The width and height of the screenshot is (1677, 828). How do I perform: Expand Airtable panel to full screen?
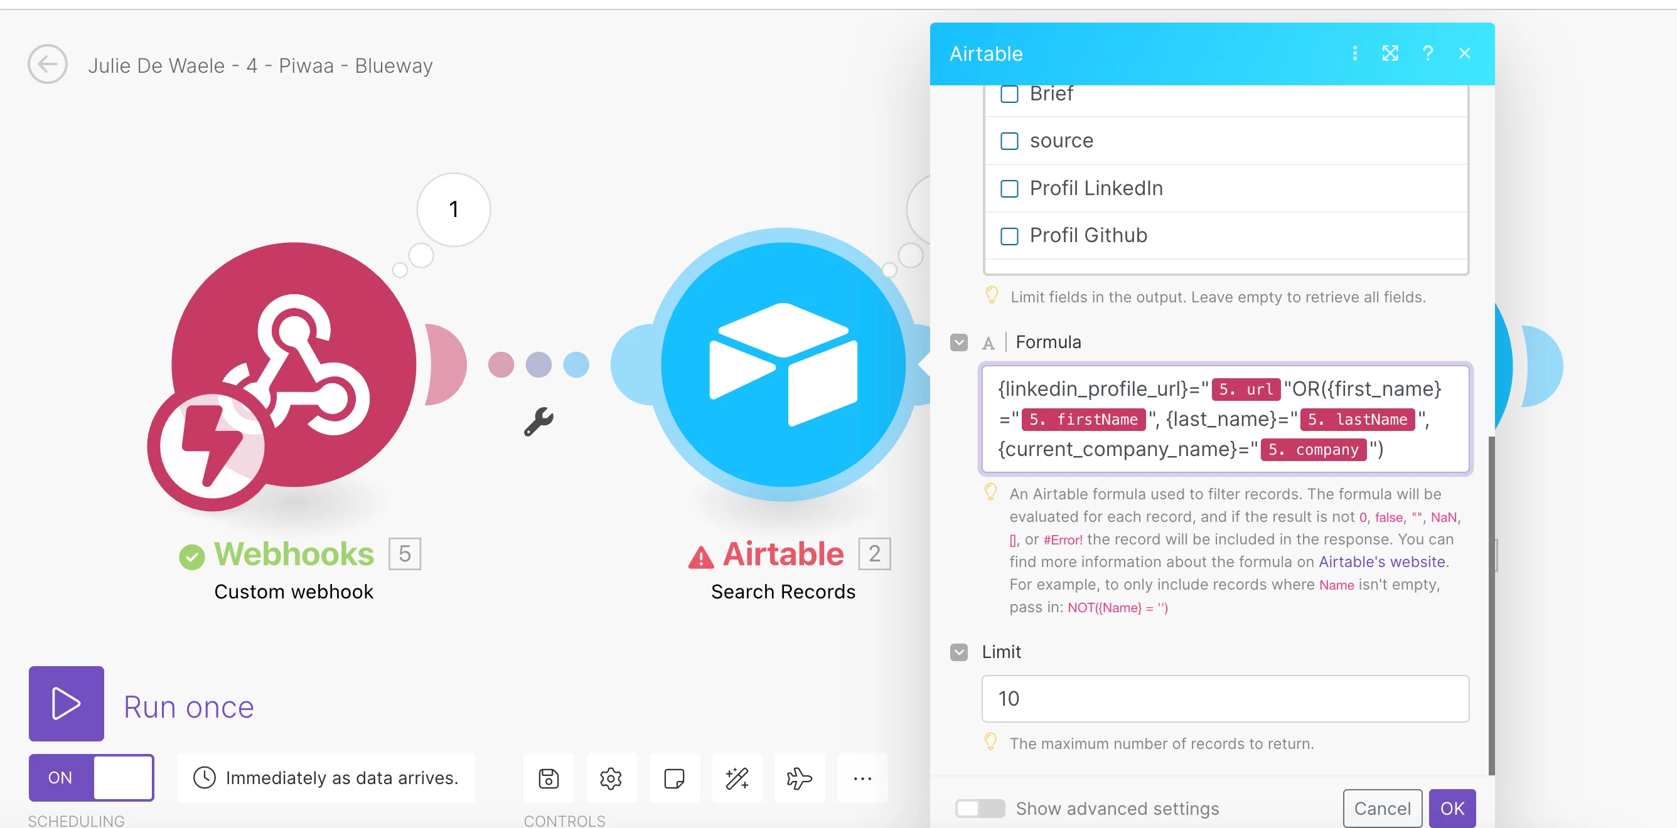[x=1391, y=53]
